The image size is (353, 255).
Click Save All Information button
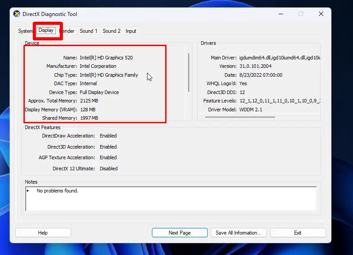[238, 233]
